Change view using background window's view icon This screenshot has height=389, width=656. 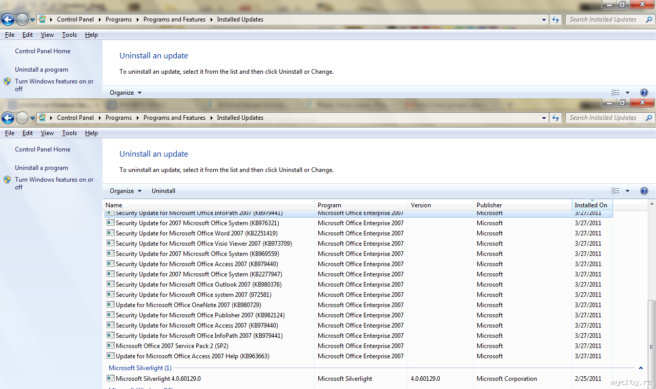[616, 93]
